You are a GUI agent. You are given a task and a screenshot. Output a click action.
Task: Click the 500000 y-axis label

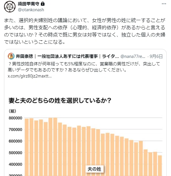tap(16, 153)
